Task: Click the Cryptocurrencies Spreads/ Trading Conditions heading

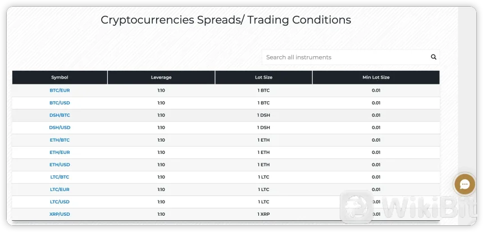Action: click(226, 20)
